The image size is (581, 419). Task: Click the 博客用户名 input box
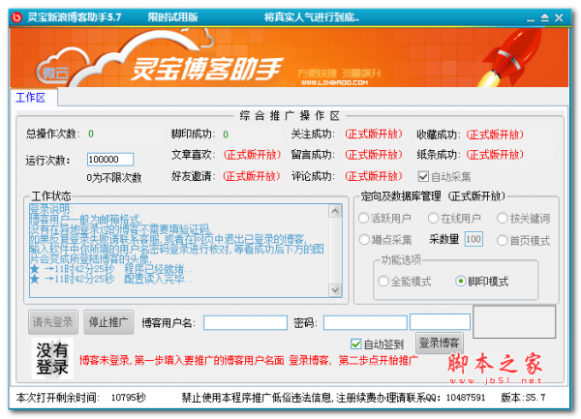pyautogui.click(x=245, y=322)
